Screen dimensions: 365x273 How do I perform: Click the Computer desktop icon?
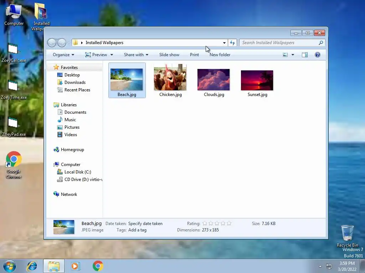pos(14,15)
